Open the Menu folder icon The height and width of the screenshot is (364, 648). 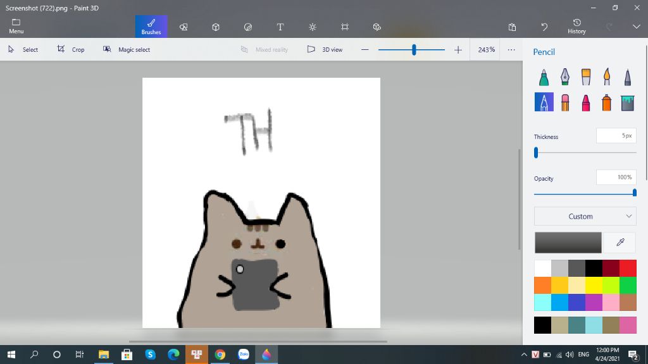pyautogui.click(x=16, y=26)
